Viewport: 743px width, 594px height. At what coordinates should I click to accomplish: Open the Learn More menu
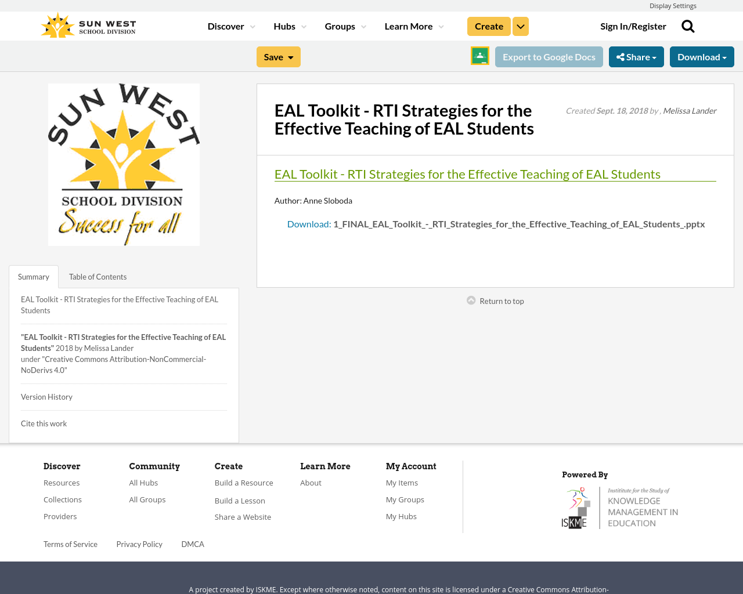click(408, 25)
